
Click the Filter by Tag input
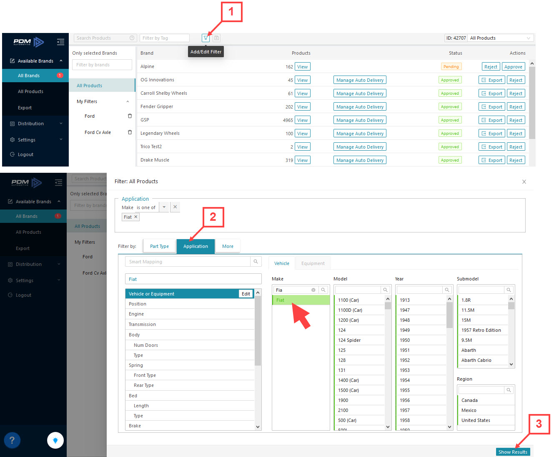(164, 38)
